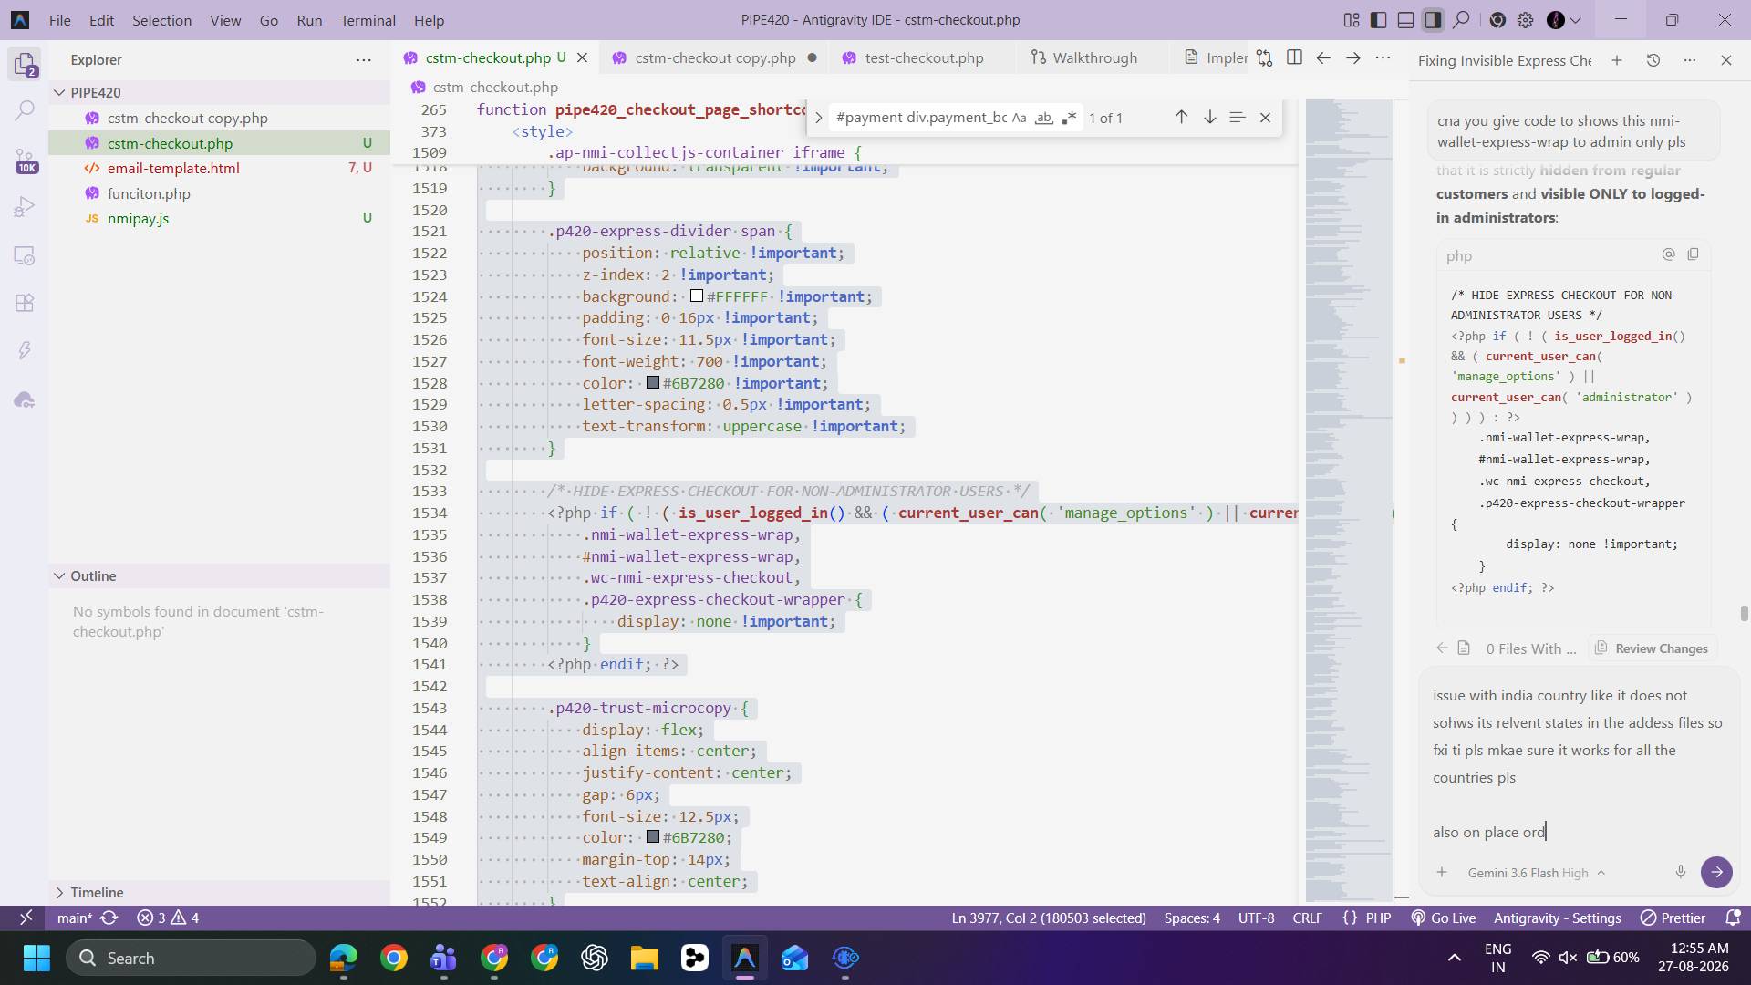This screenshot has width=1751, height=985.
Task: Click the microphone voice input icon
Action: pyautogui.click(x=1680, y=872)
